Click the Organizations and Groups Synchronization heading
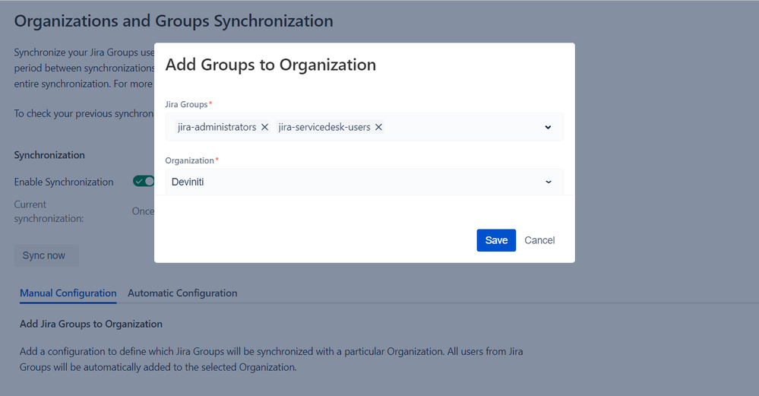Screen dimensions: 759x396 tap(173, 21)
